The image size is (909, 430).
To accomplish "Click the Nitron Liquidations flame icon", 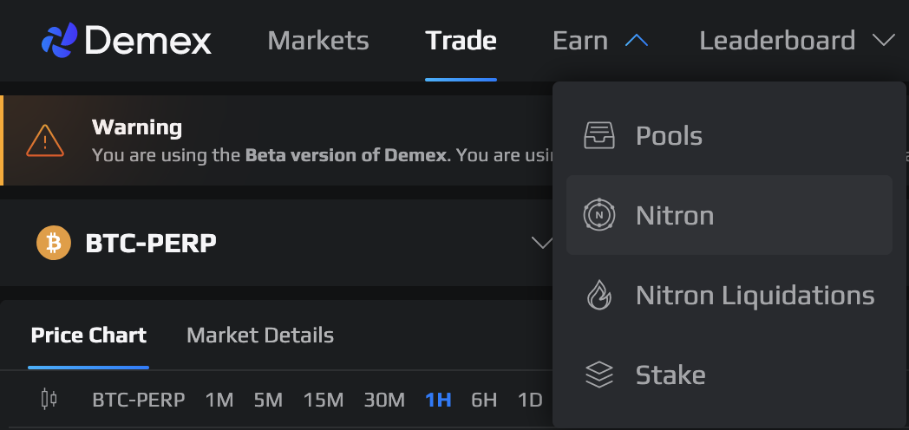I will click(x=599, y=296).
